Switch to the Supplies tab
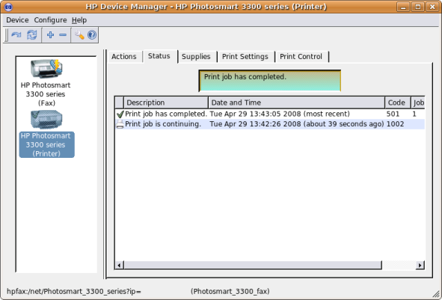442x300 pixels. tap(196, 56)
